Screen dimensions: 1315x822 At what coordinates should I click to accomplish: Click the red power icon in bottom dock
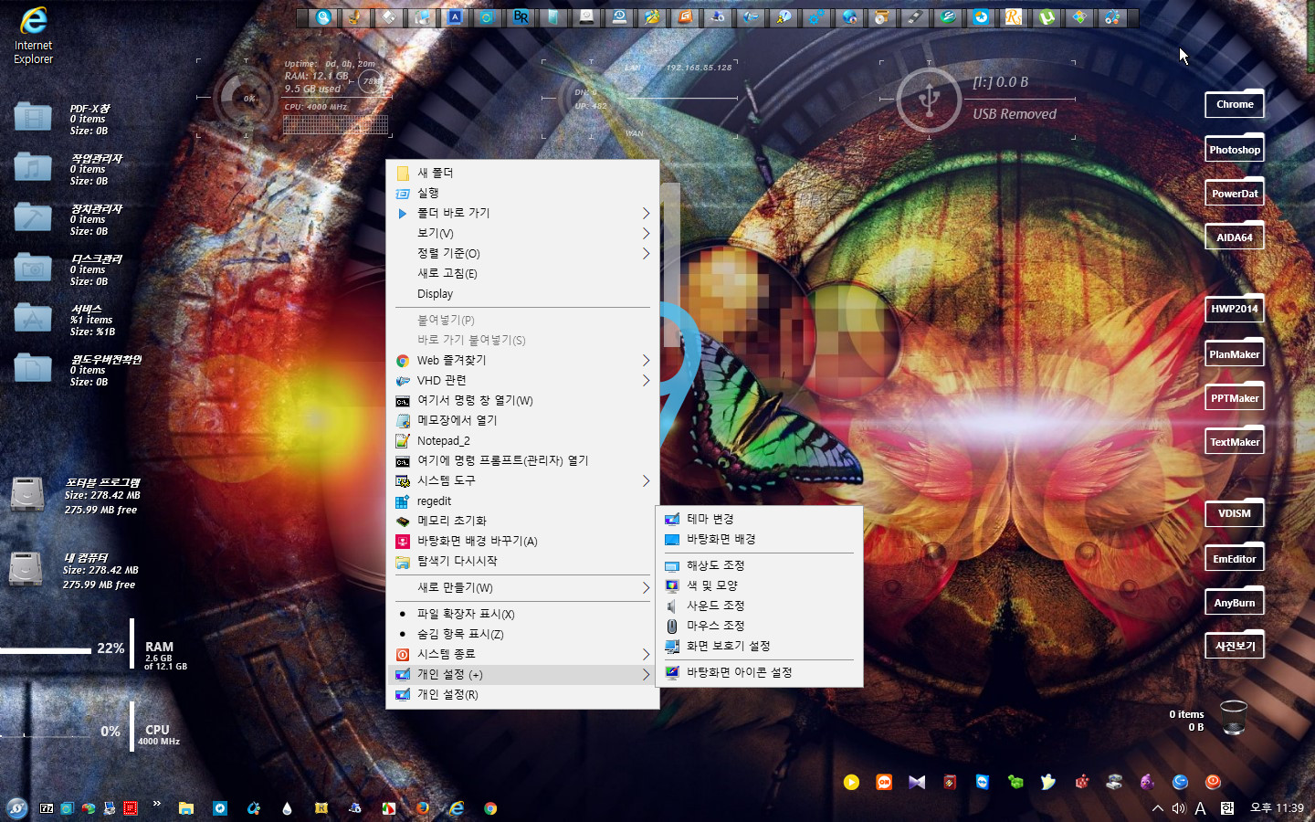coord(1213,782)
